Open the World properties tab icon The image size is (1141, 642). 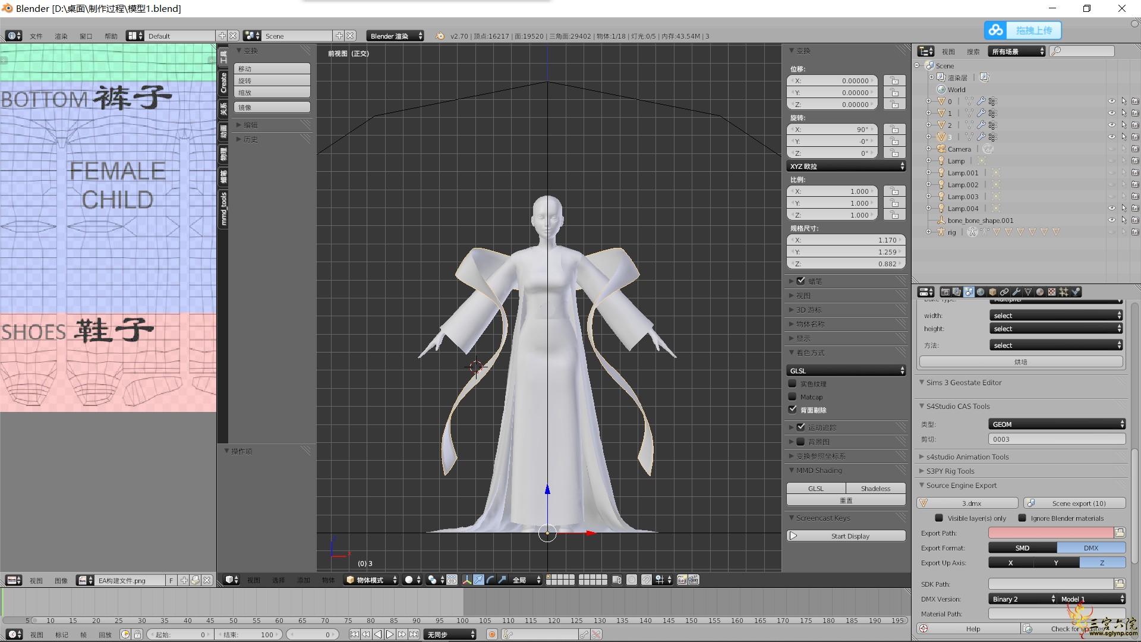tap(981, 292)
